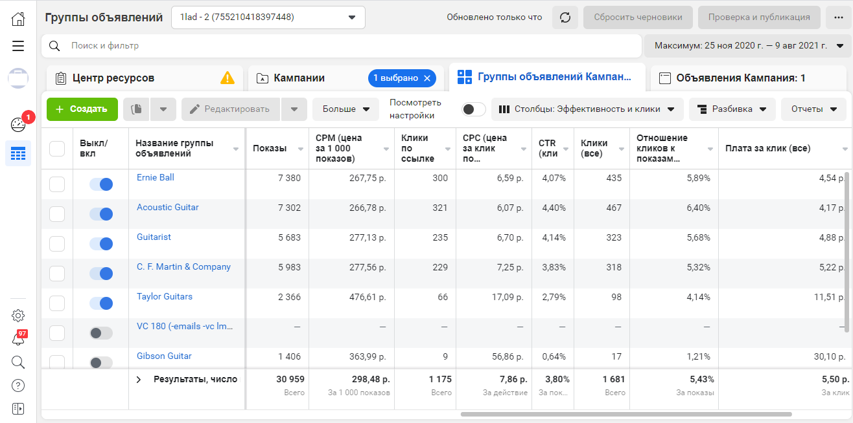The width and height of the screenshot is (853, 423).
Task: Toggle the sidebar collapse panel icon
Action: tap(18, 409)
